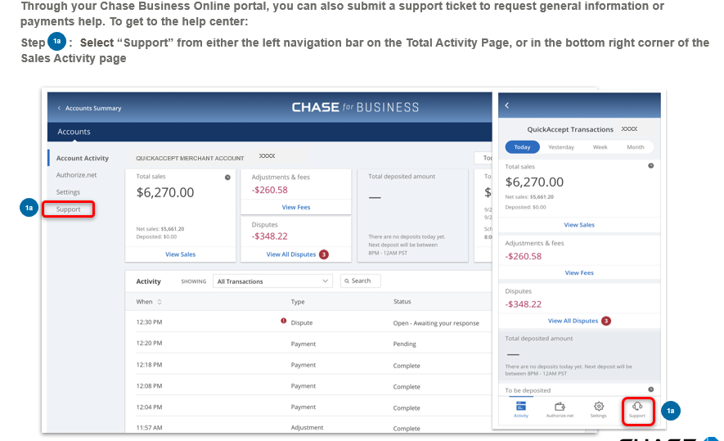Open Authorize.net in left navigation
Viewport: 724px width, 441px height.
tap(76, 175)
